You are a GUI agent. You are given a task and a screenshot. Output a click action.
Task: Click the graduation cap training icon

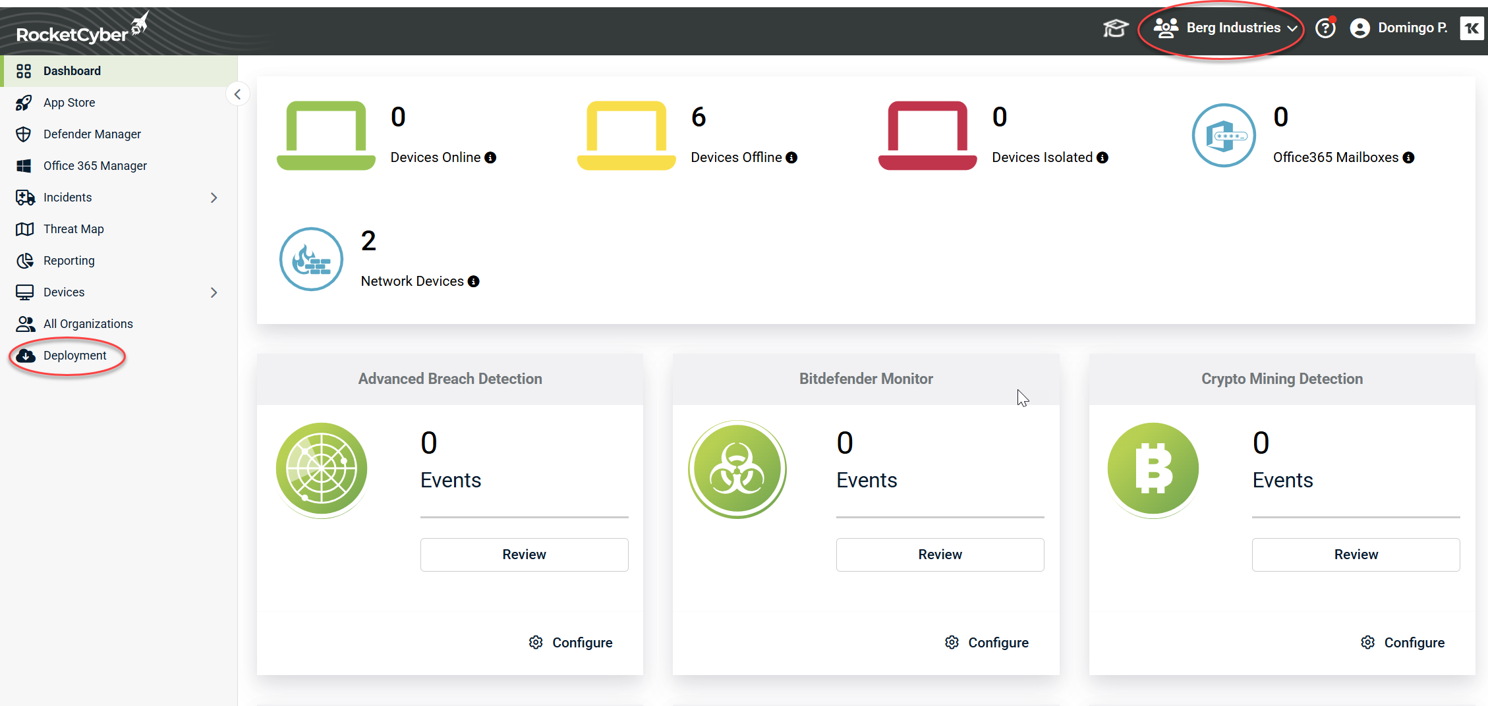pos(1115,28)
